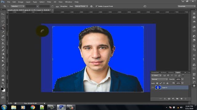Select the Eyedropper tool
This screenshot has height=110, width=197.
point(3,32)
